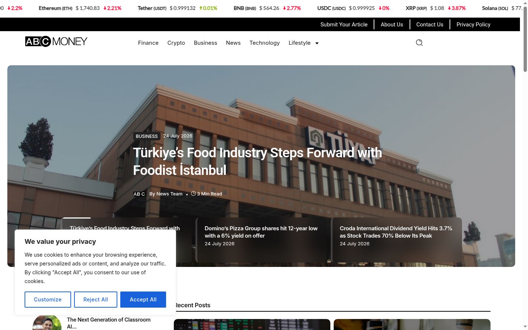
Task: Click the BUSINESS category tag
Action: click(147, 136)
